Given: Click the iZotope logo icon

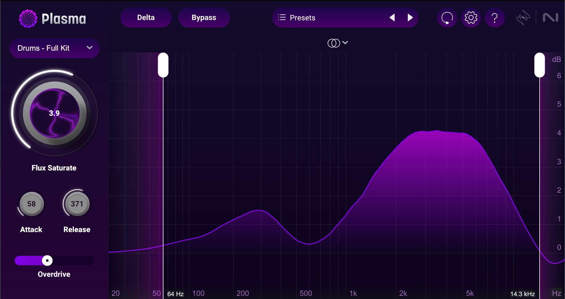Looking at the screenshot, I should pos(523,18).
